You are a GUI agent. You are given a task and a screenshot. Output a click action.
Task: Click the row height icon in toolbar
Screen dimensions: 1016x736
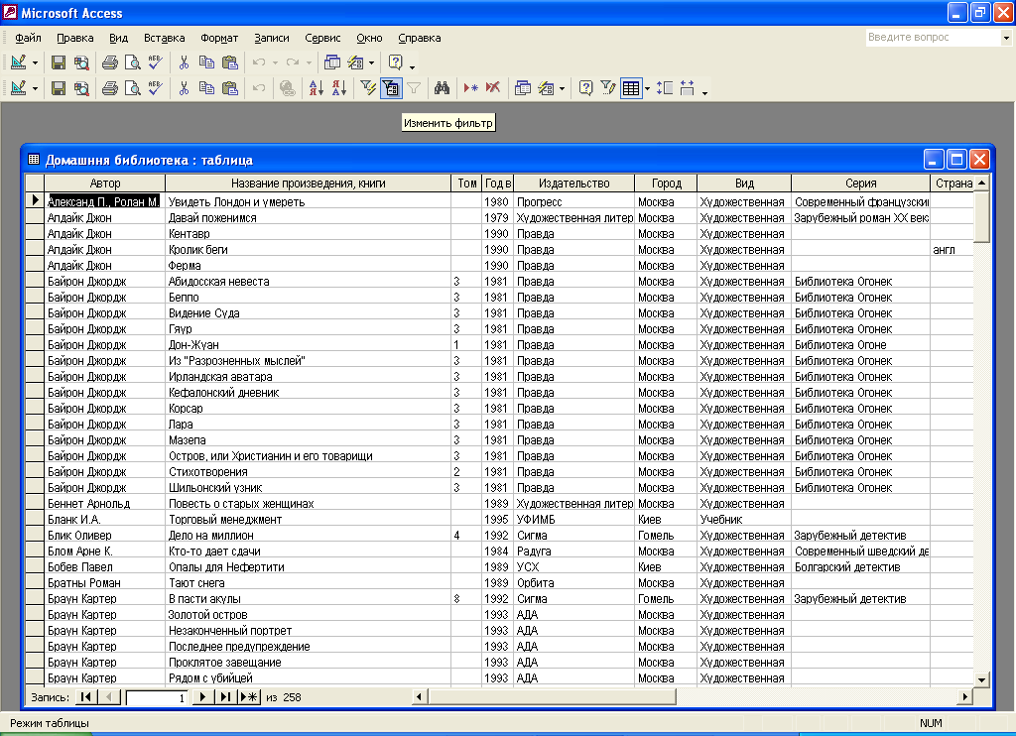(665, 88)
